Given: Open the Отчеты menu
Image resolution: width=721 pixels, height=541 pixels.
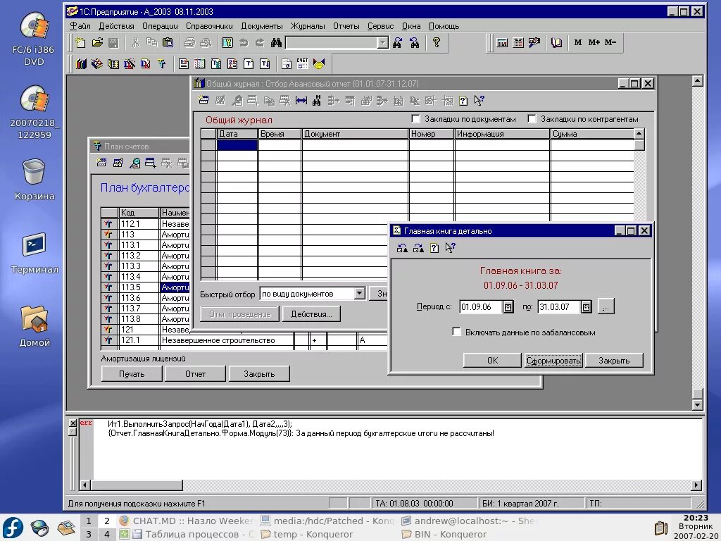Looking at the screenshot, I should point(346,26).
